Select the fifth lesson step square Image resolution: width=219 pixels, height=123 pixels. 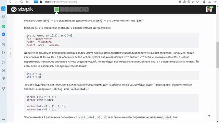[x=76, y=10]
